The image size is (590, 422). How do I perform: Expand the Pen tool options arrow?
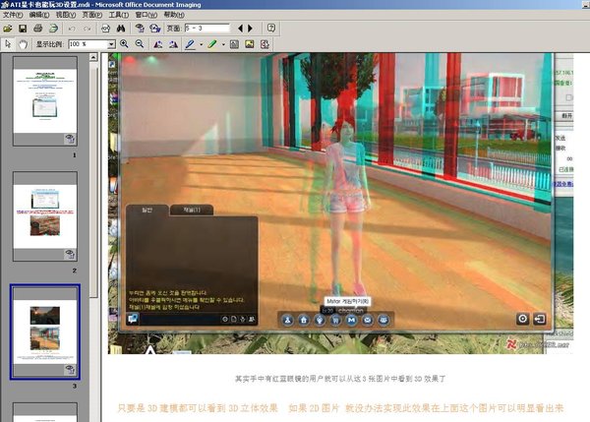201,44
